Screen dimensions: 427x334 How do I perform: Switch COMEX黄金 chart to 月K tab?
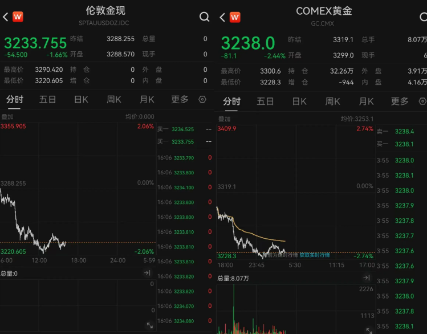(366, 101)
